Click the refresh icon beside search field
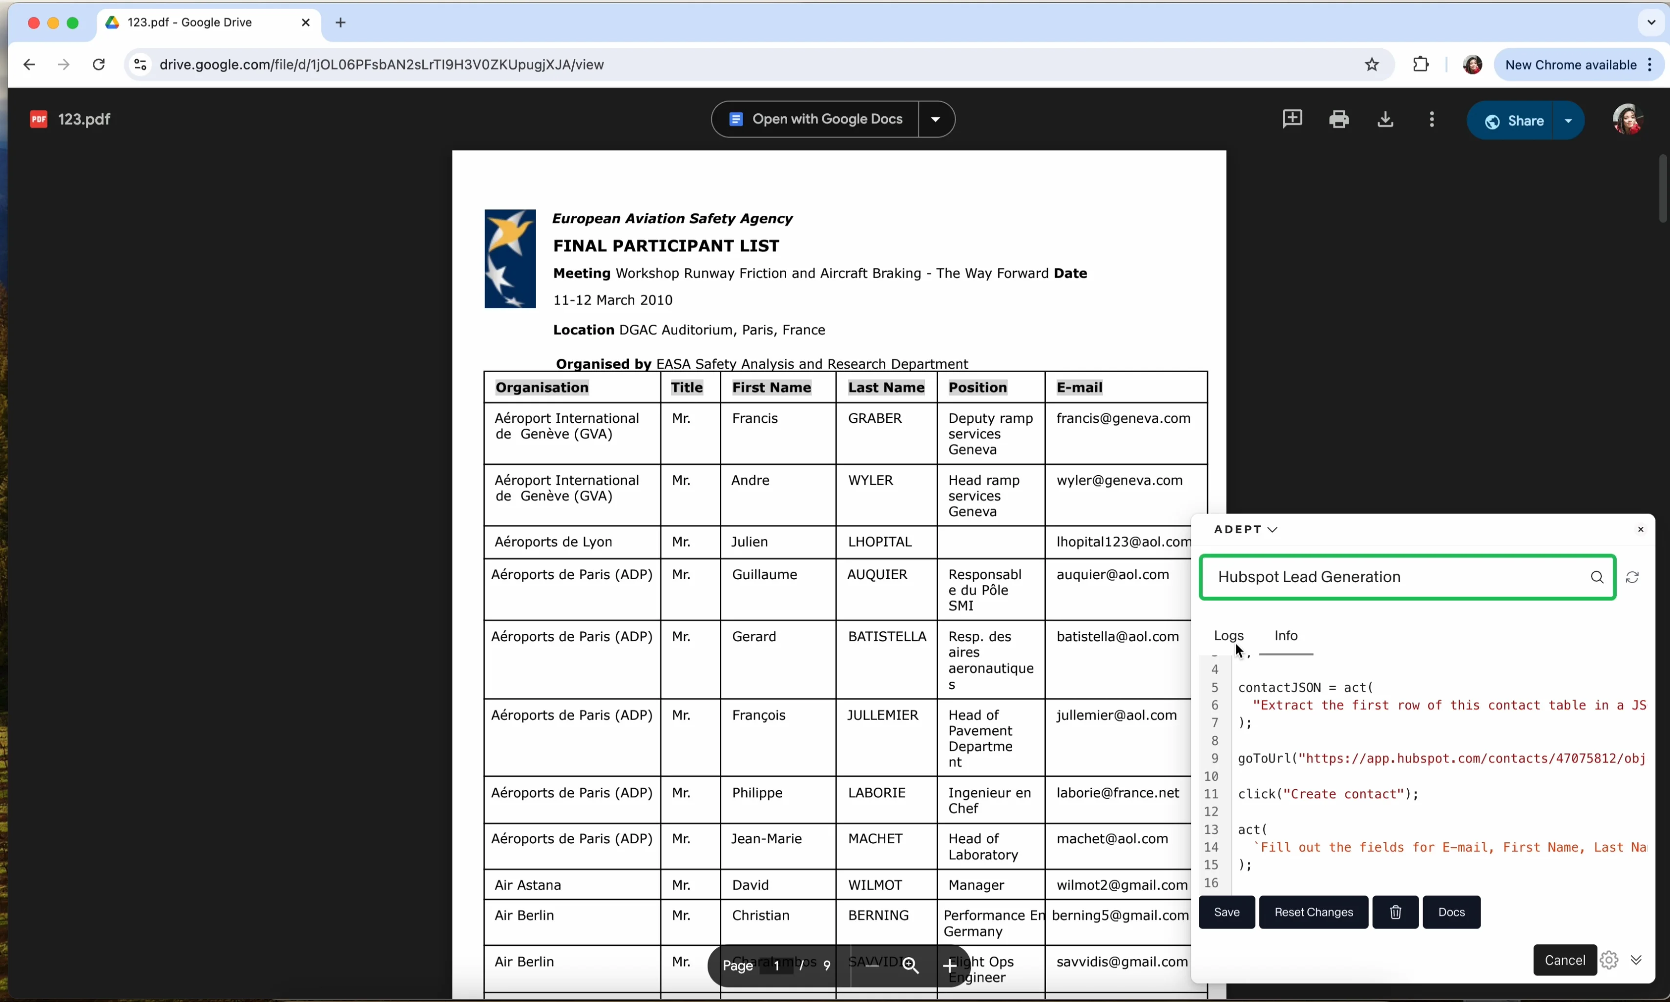This screenshot has height=1002, width=1670. [x=1631, y=577]
